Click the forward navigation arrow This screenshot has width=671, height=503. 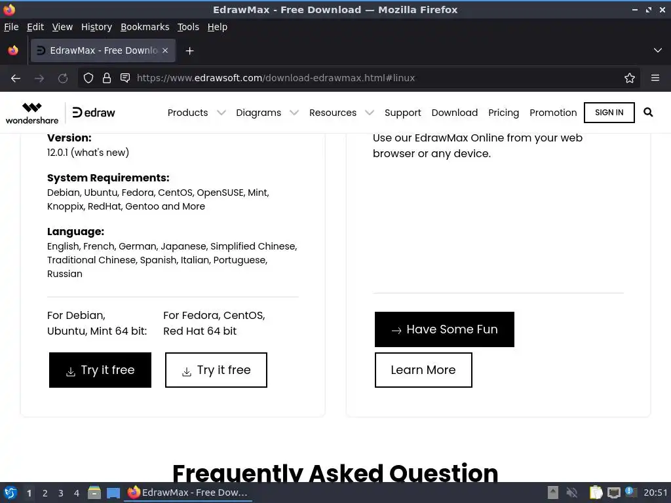39,78
